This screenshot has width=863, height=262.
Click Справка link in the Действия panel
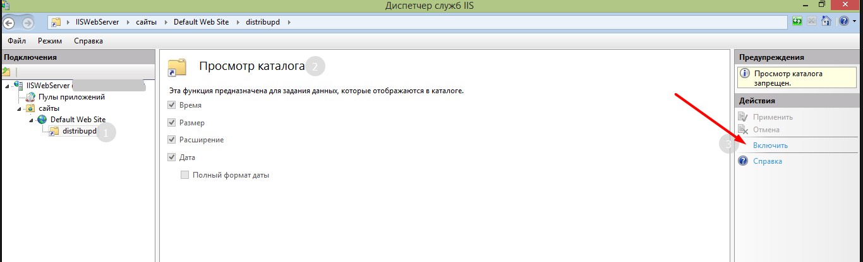click(x=767, y=161)
